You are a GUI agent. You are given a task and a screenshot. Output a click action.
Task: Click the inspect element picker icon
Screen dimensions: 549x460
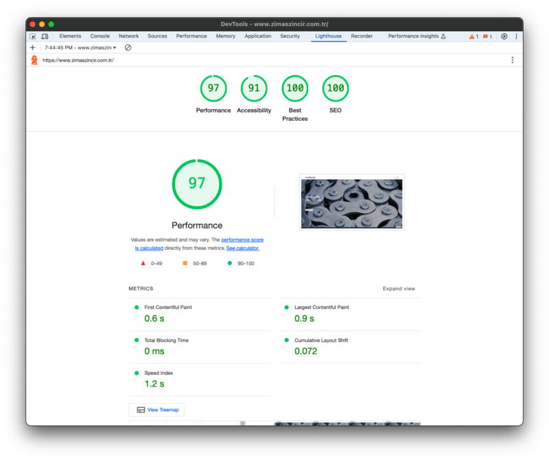(x=33, y=36)
